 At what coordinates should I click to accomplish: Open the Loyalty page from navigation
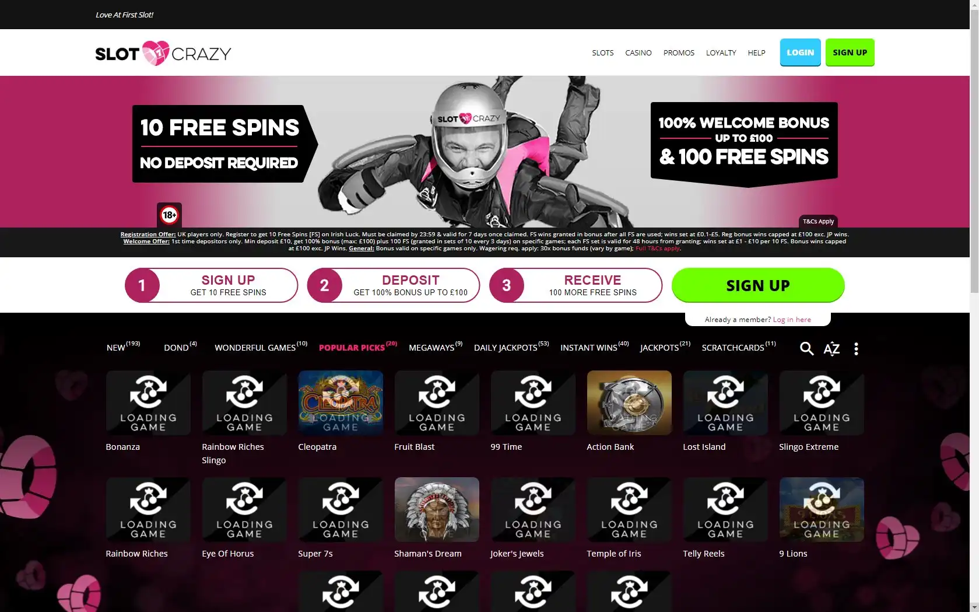(x=721, y=53)
